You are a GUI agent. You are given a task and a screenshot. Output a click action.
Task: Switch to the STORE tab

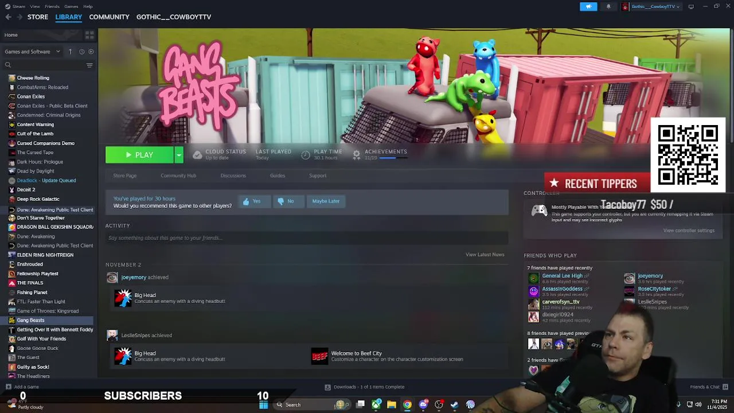pyautogui.click(x=38, y=17)
